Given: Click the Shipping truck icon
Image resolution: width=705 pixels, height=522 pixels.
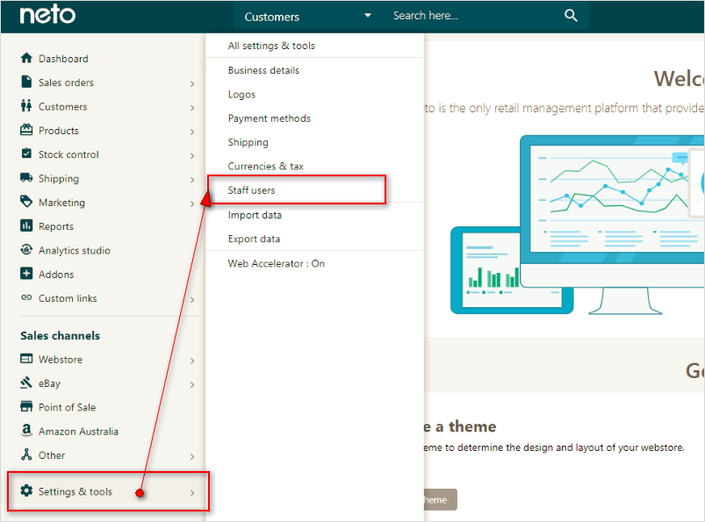Looking at the screenshot, I should click(26, 178).
